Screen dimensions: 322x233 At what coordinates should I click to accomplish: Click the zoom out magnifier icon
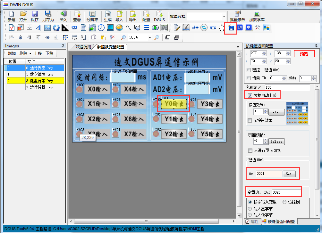[x=157, y=37]
